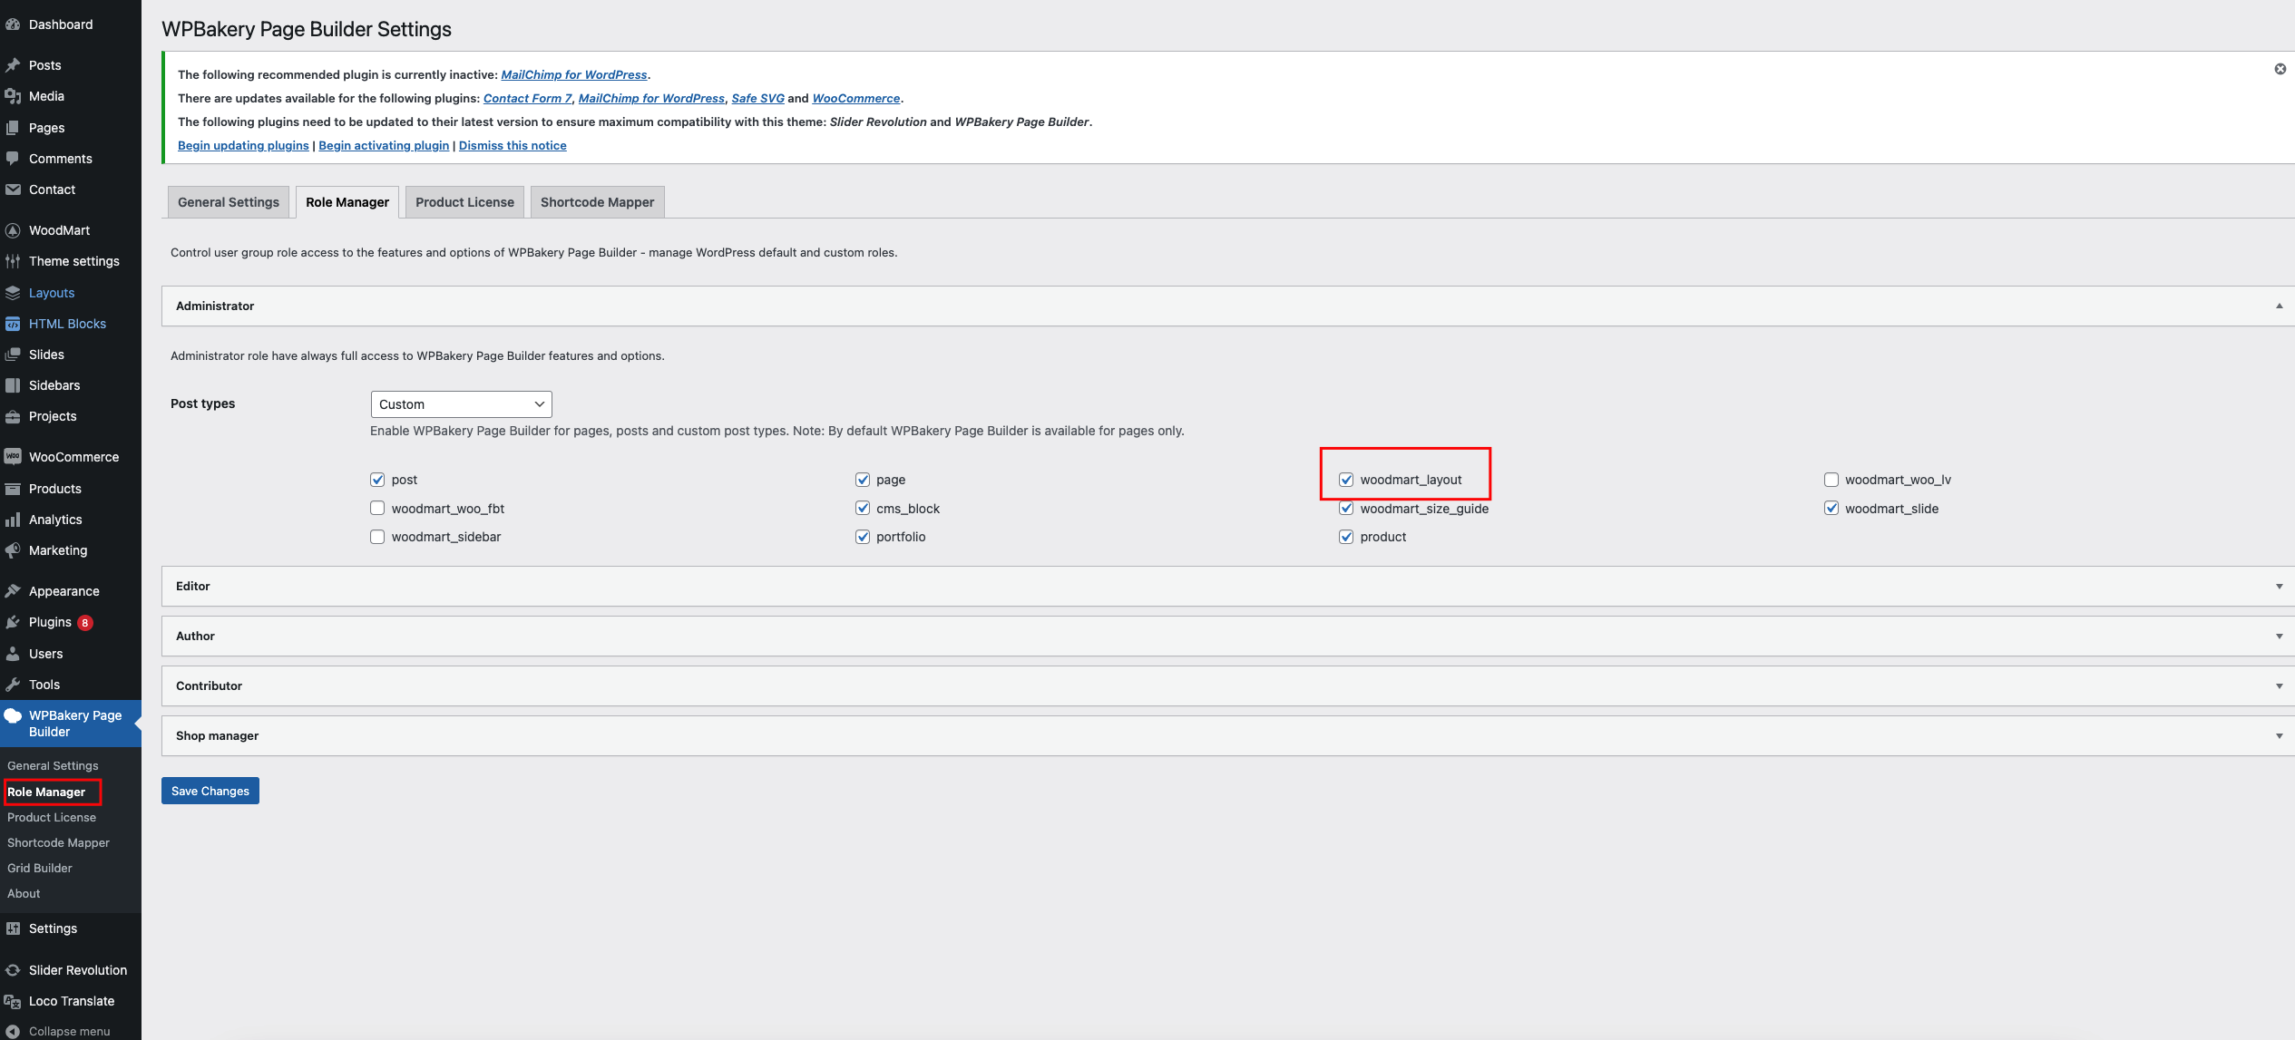Screen dimensions: 2295x1040
Task: Toggle the portfolio checkbox
Action: [863, 537]
